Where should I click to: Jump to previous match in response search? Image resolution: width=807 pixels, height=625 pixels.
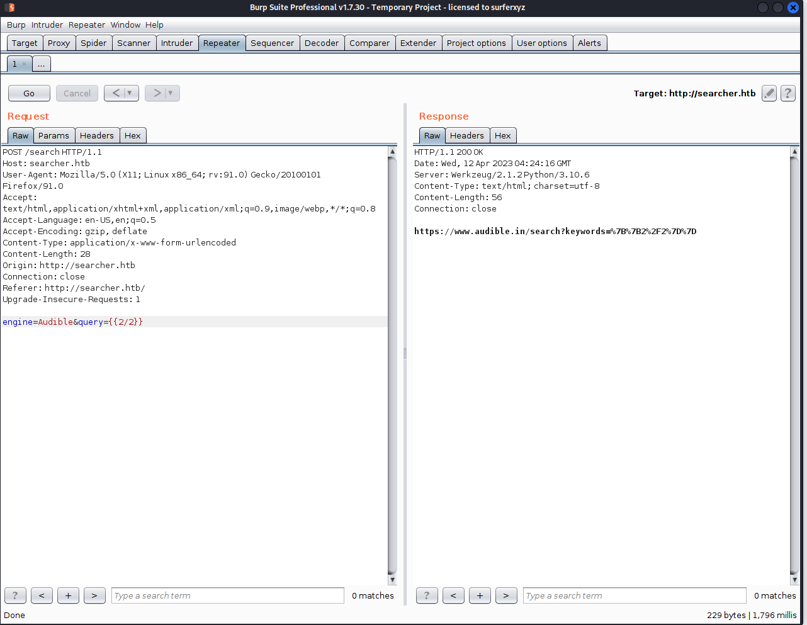coord(453,595)
